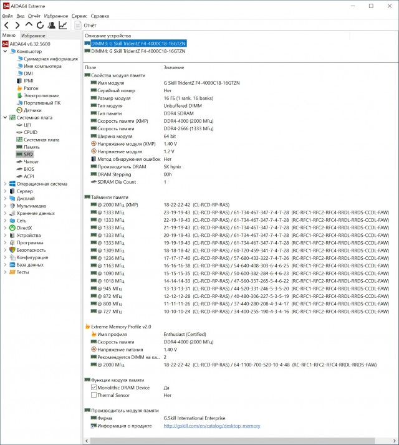Click the Back navigation arrow
The width and height of the screenshot is (399, 445).
(x=6, y=26)
